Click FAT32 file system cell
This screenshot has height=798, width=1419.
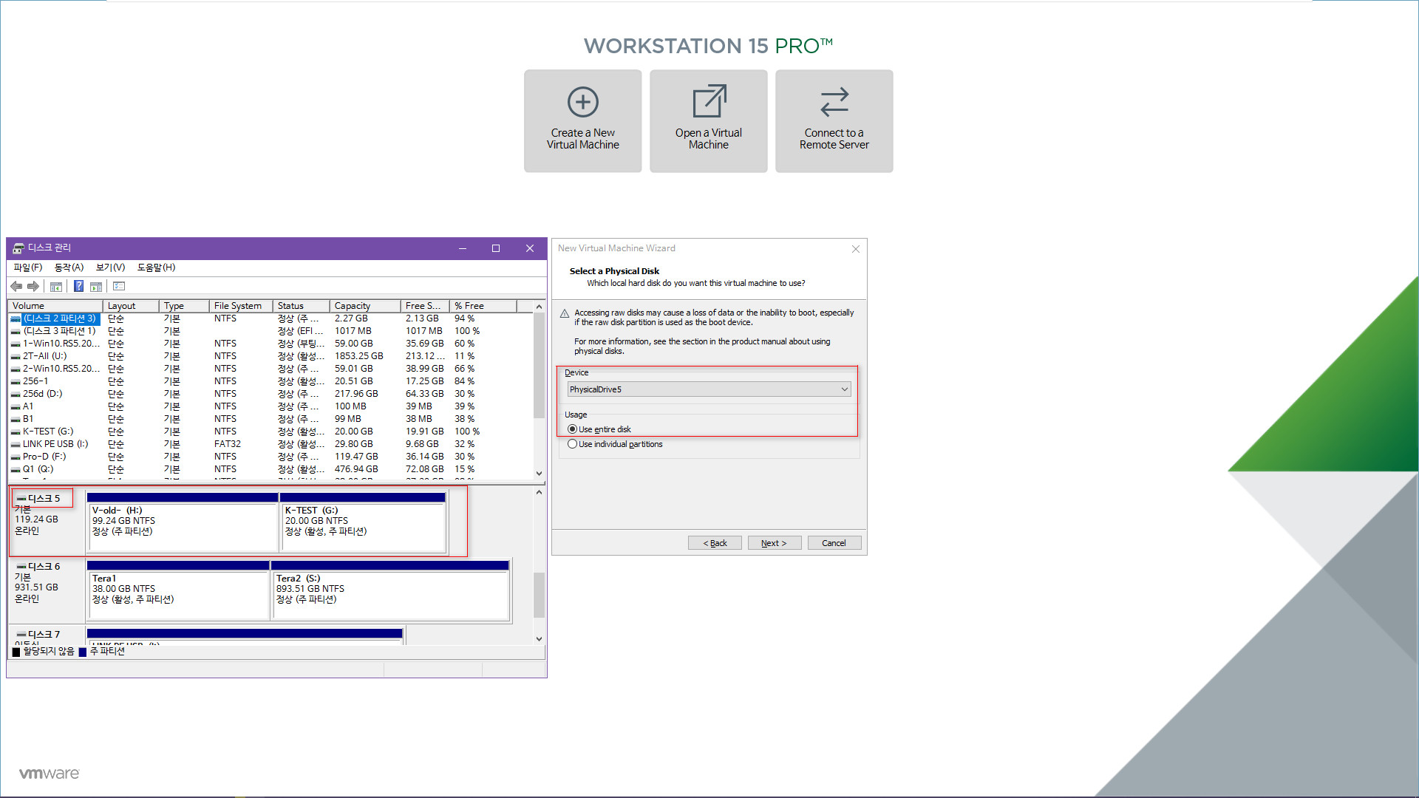coord(228,444)
